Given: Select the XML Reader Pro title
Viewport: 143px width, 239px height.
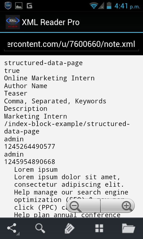Looking at the screenshot, I should (51, 22).
